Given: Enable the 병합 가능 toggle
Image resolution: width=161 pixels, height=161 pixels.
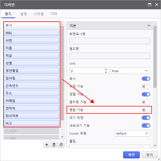Looking at the screenshot, I should pos(146,110).
